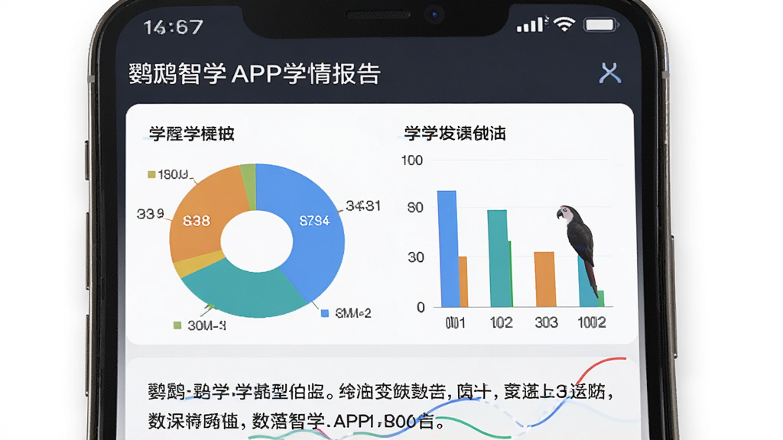
Task: Tap the parrot image on the bar chart
Action: (x=578, y=250)
